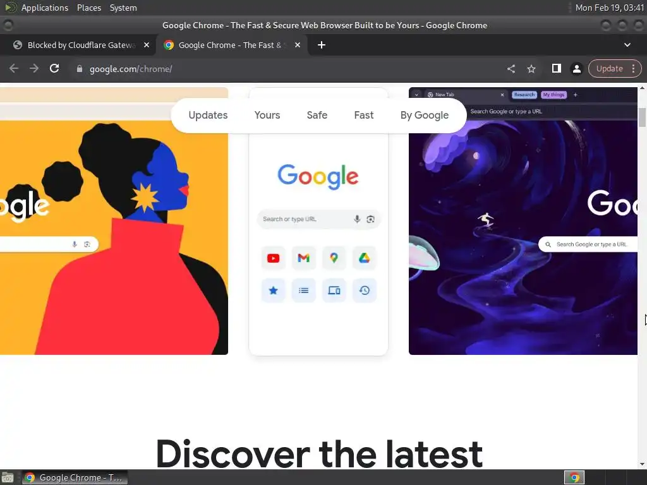Open the System menu

point(123,8)
